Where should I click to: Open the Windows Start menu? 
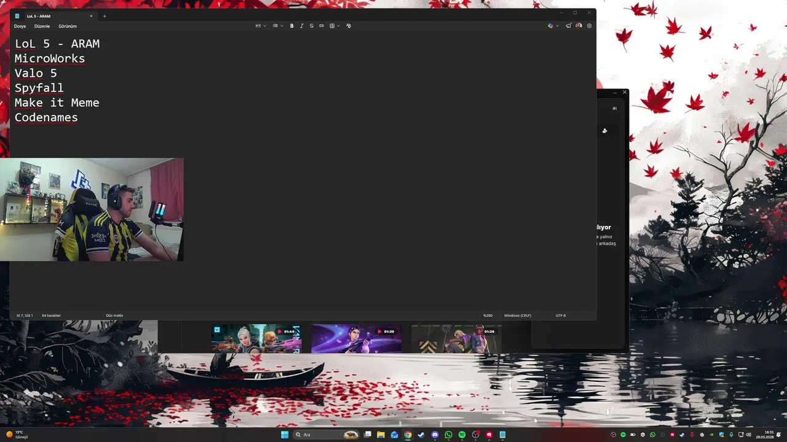pyautogui.click(x=285, y=435)
